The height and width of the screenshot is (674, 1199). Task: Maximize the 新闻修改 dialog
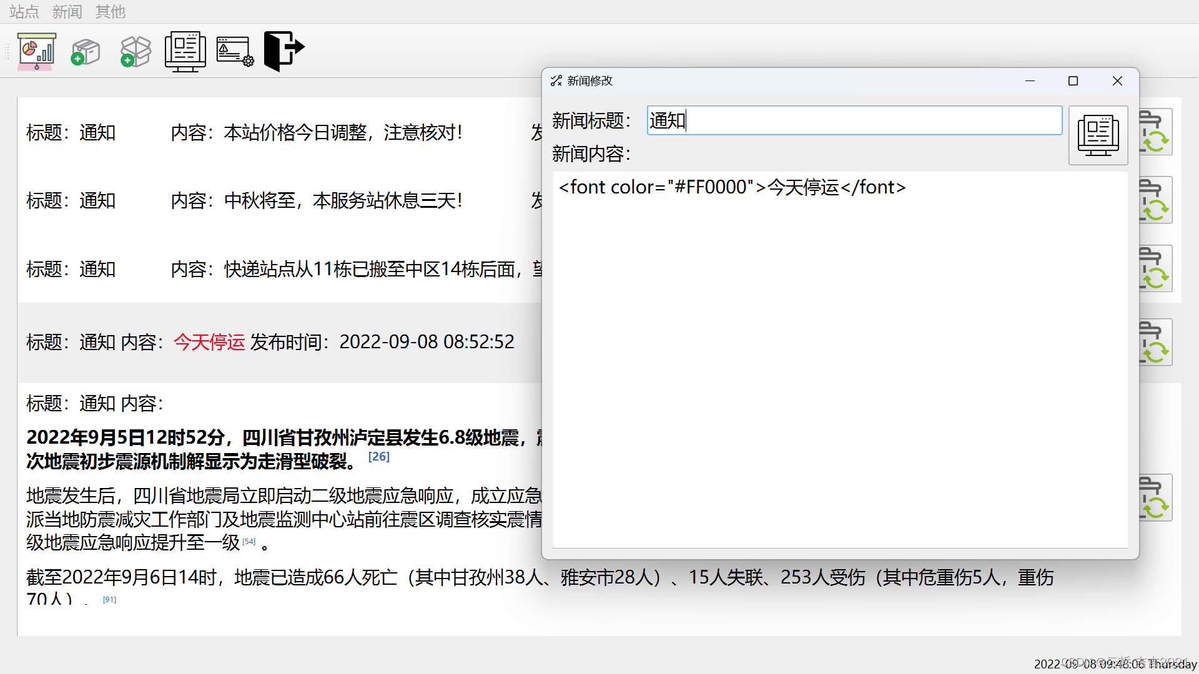[x=1073, y=81]
